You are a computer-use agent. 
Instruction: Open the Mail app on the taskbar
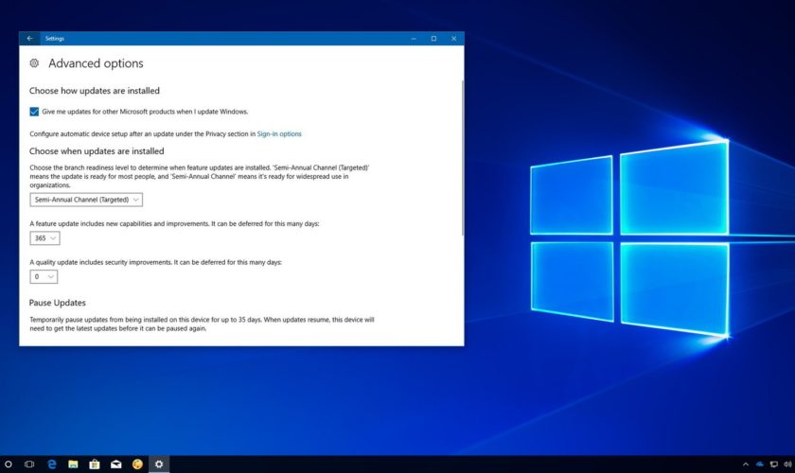coord(115,464)
